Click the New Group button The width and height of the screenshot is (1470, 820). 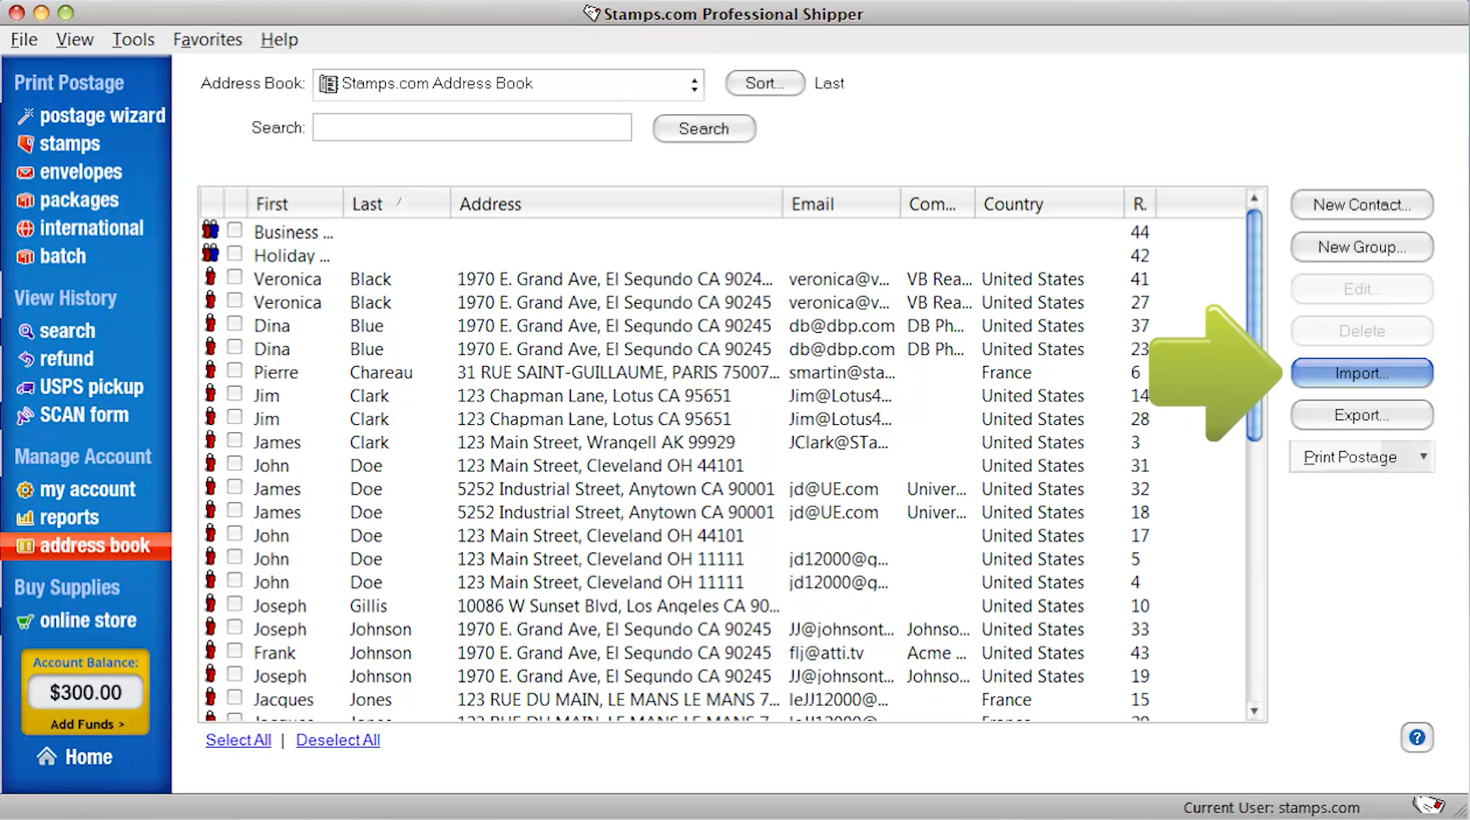coord(1361,247)
